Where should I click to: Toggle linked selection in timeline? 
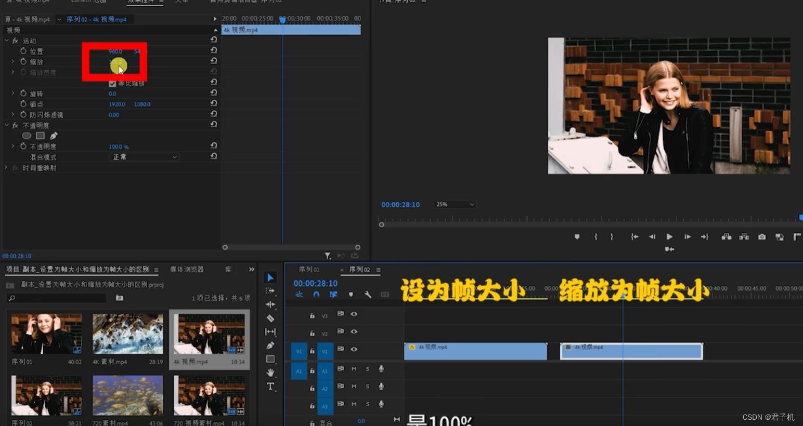pyautogui.click(x=333, y=295)
